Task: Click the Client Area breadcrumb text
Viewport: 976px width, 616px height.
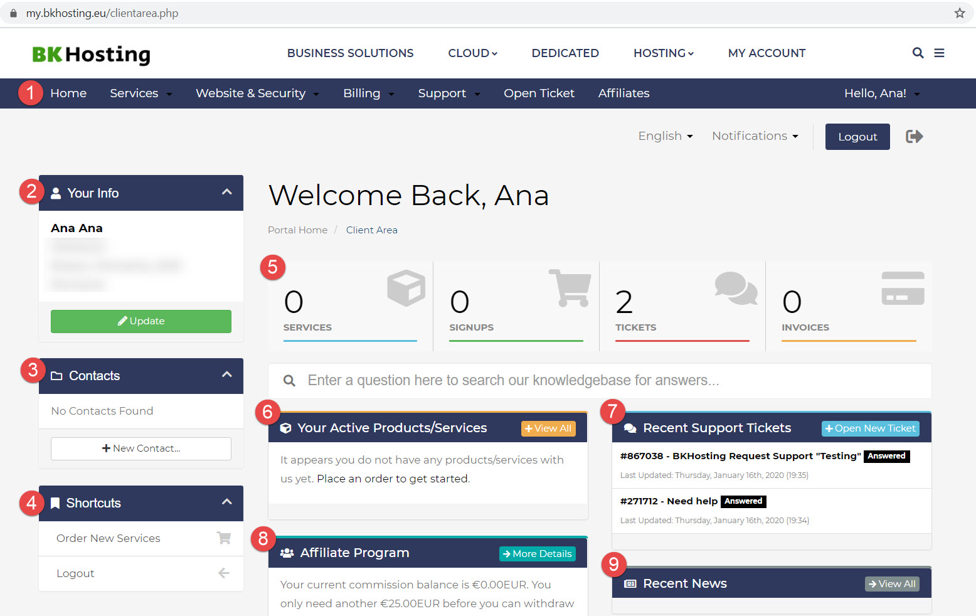Action: tap(372, 230)
